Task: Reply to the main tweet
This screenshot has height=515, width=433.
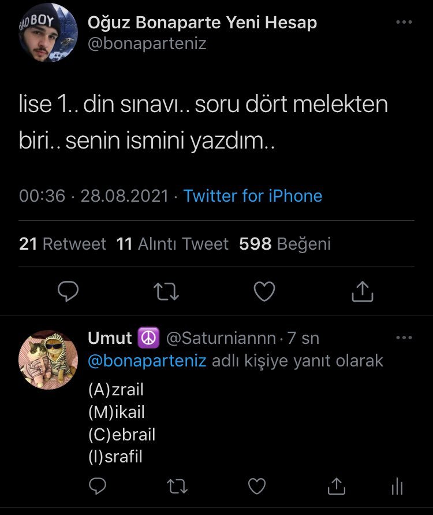Action: click(x=68, y=291)
